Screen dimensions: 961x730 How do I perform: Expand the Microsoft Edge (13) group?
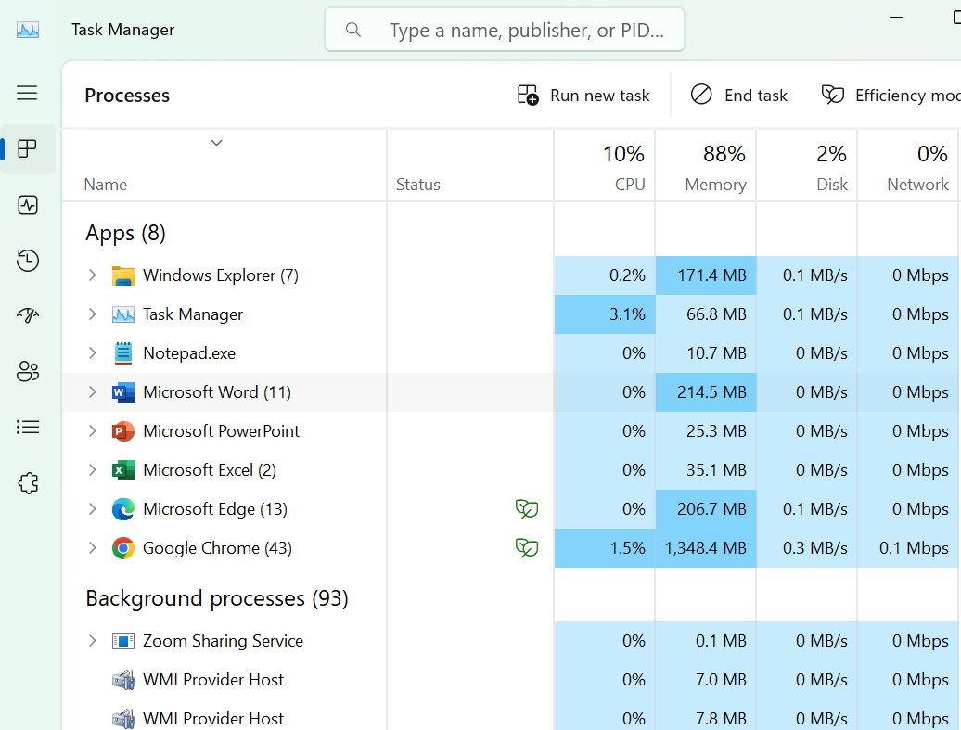click(92, 508)
